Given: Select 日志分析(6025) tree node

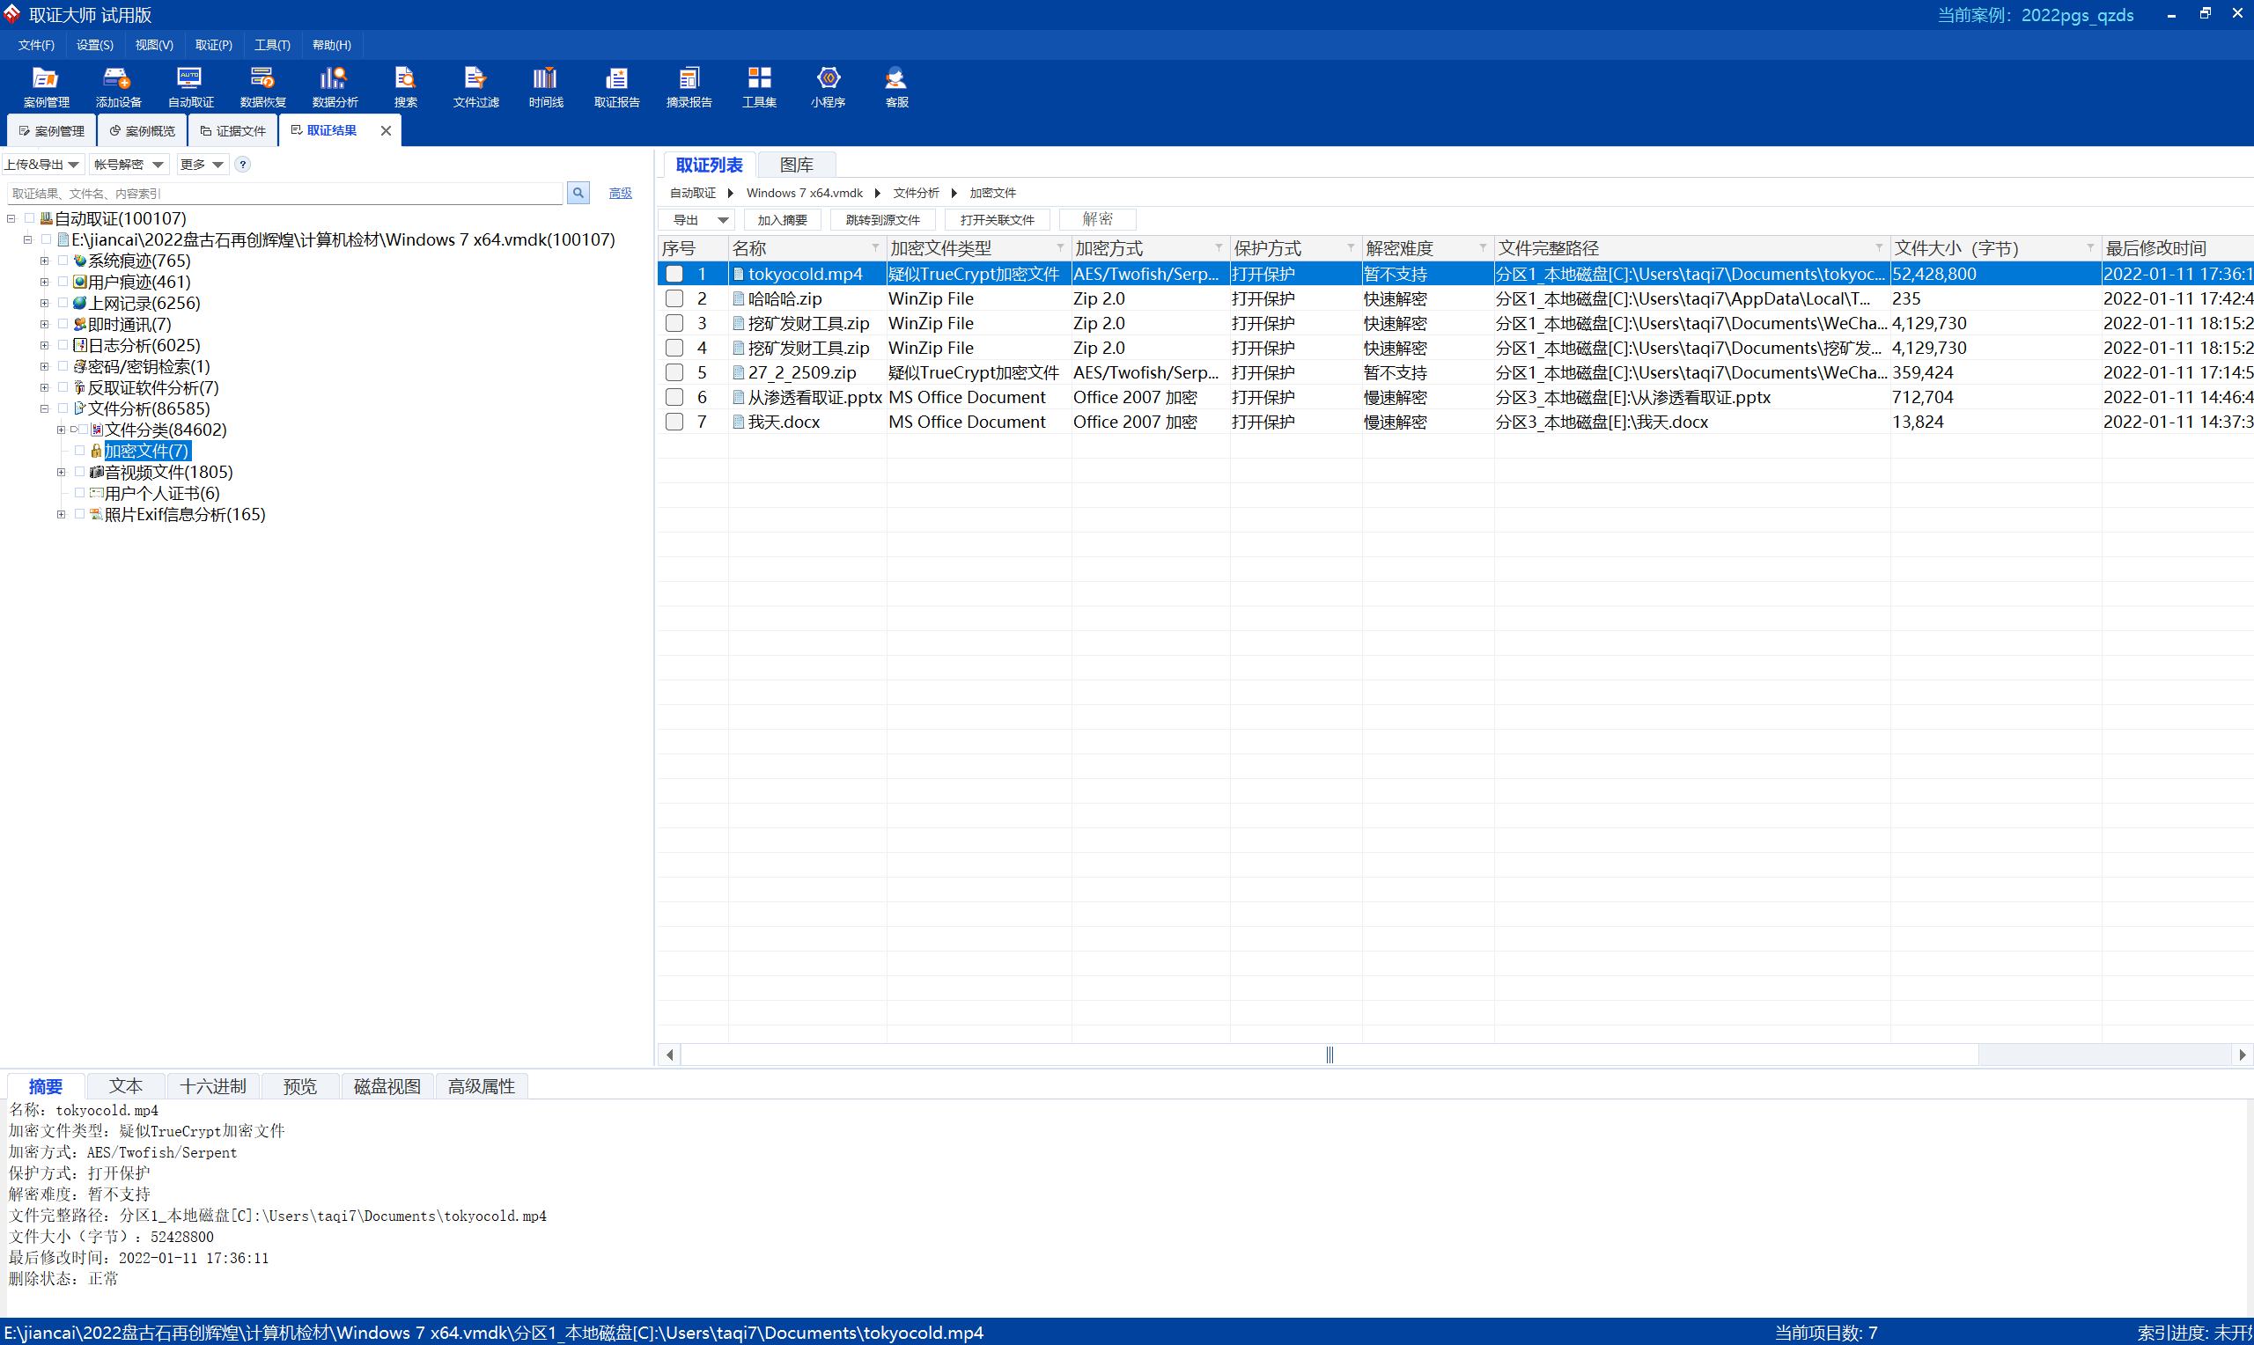Looking at the screenshot, I should [144, 345].
